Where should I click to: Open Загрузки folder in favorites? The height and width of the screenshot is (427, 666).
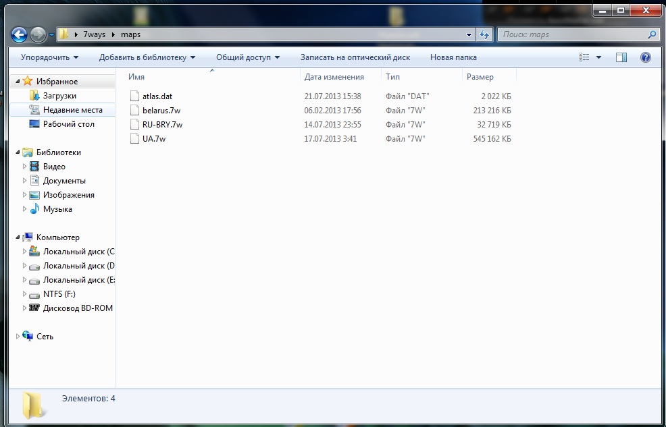59,96
